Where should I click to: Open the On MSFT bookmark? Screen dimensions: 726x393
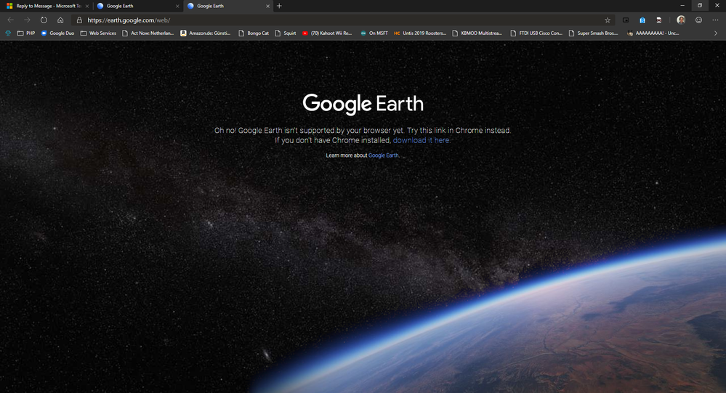pyautogui.click(x=374, y=33)
